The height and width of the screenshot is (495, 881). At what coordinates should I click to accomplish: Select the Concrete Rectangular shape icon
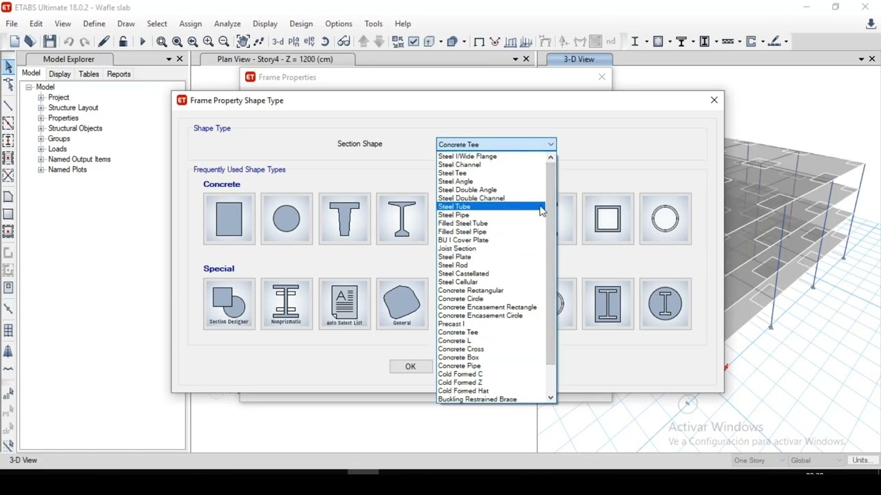tap(229, 219)
